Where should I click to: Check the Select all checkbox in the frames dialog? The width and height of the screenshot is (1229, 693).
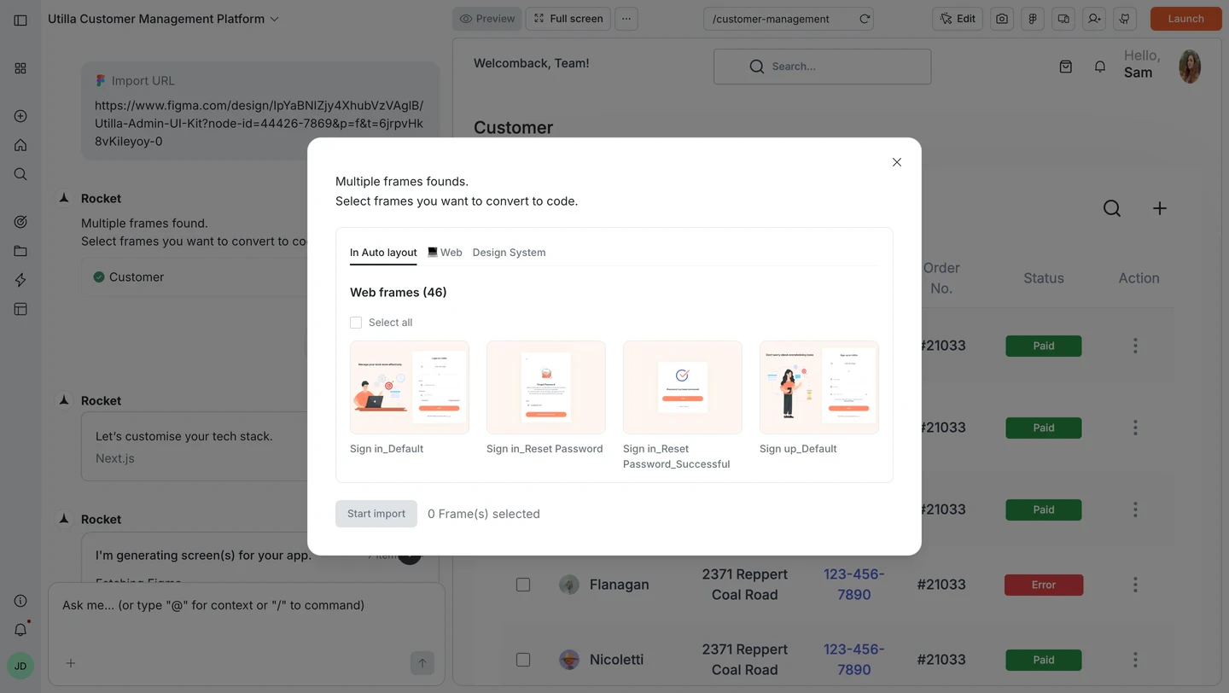356,322
